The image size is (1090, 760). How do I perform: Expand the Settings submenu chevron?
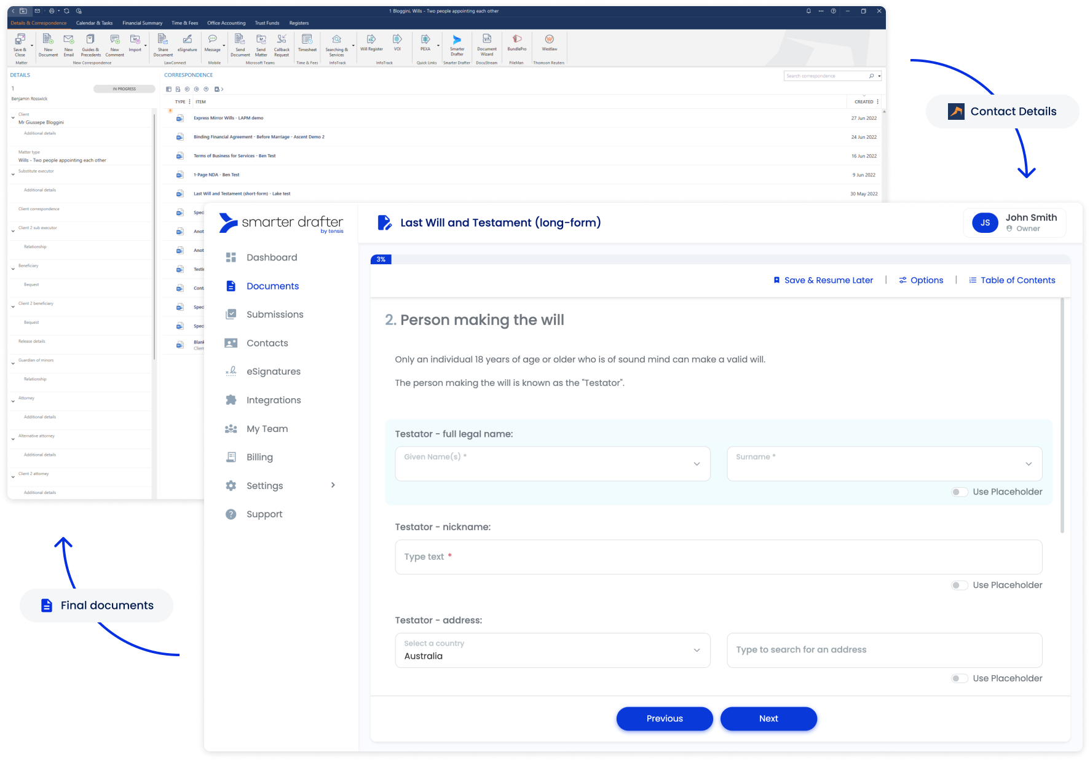click(x=333, y=485)
